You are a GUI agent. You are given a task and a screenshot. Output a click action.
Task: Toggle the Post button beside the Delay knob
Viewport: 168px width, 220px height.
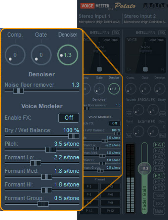click(x=163, y=114)
